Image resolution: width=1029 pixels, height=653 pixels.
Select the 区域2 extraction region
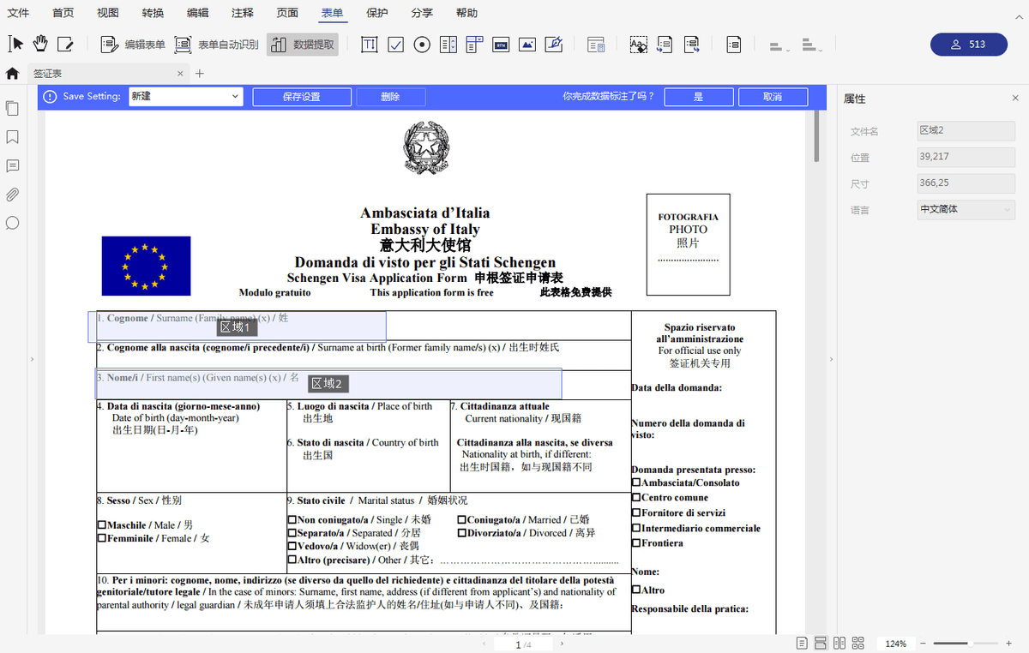[328, 384]
